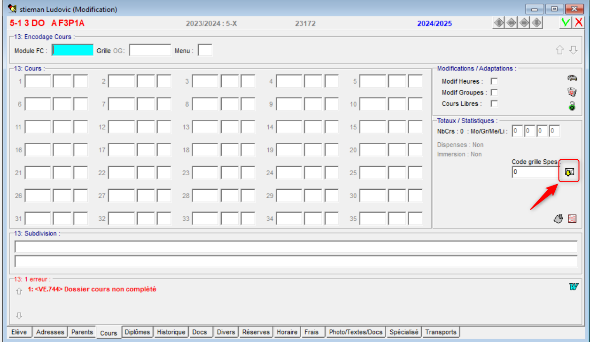Focus the Module FC input field
Screen dimensions: 590x342
(x=73, y=50)
